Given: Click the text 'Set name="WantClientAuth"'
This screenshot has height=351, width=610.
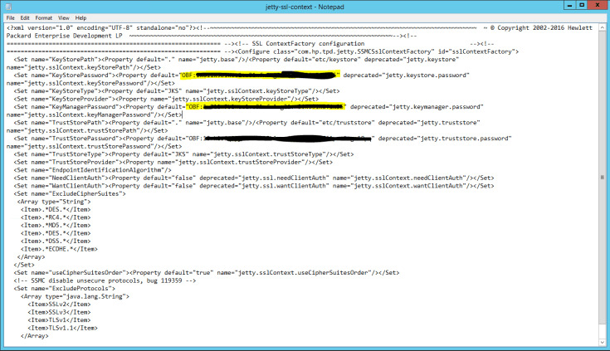Looking at the screenshot, I should point(61,186).
